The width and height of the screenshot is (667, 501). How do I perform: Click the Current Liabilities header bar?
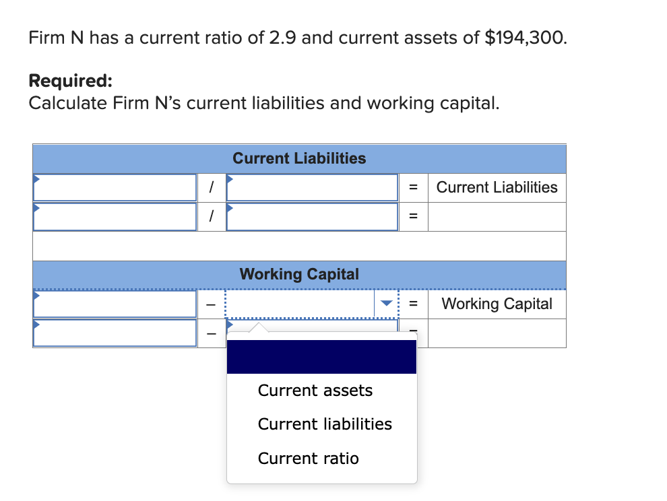(299, 158)
